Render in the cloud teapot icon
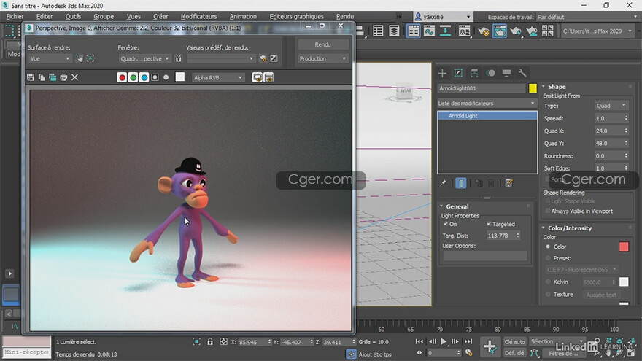The height and width of the screenshot is (361, 642). tap(531, 31)
